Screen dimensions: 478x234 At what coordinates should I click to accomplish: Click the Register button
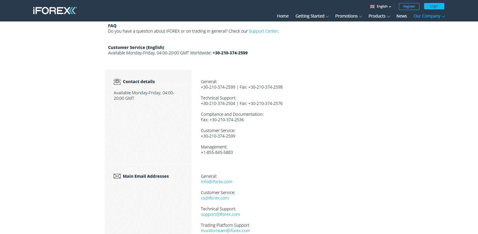pos(409,6)
